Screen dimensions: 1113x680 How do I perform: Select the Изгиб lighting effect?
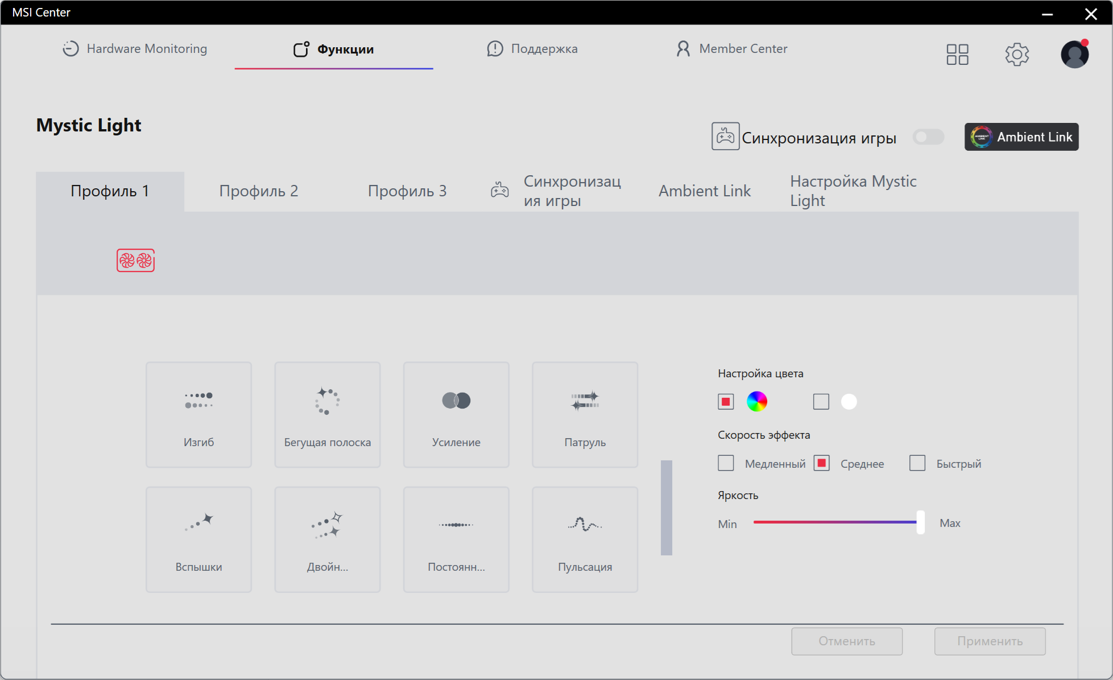(198, 414)
